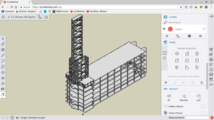Enable the Section Planes checkbox
The height and width of the screenshot is (120, 214).
click(203, 113)
